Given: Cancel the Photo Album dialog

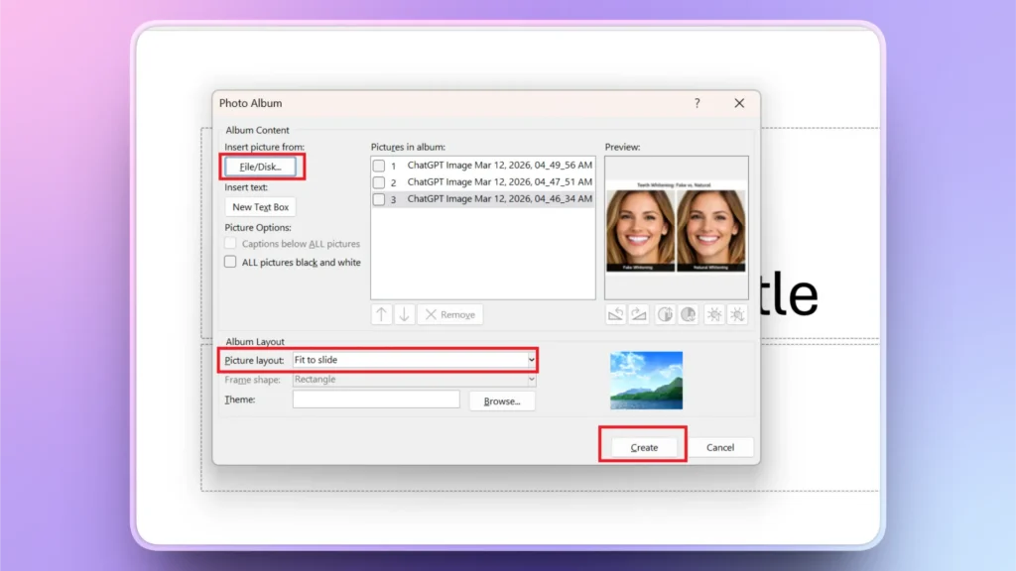Looking at the screenshot, I should (x=720, y=447).
